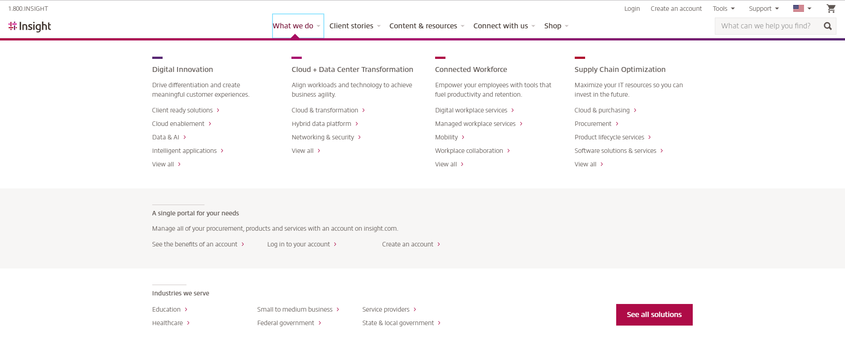The image size is (845, 344).
Task: Click the Insight logo
Action: (x=30, y=27)
